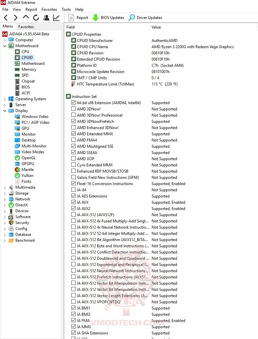258x339 pixels.
Task: Expand the Multimedia tree node
Action: (5, 187)
